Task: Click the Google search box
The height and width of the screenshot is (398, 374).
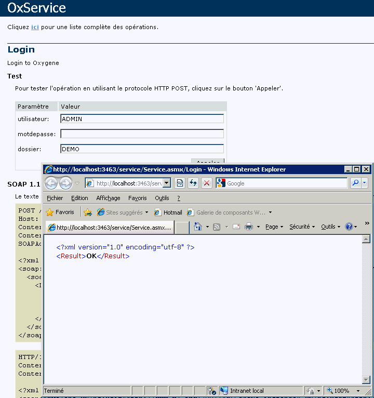Action: [x=282, y=183]
